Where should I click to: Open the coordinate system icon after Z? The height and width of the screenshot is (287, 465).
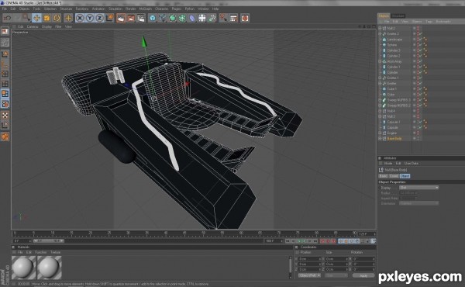pyautogui.click(x=110, y=18)
